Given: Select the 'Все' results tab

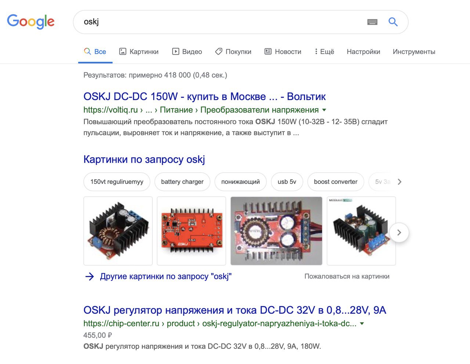Looking at the screenshot, I should pyautogui.click(x=95, y=52).
